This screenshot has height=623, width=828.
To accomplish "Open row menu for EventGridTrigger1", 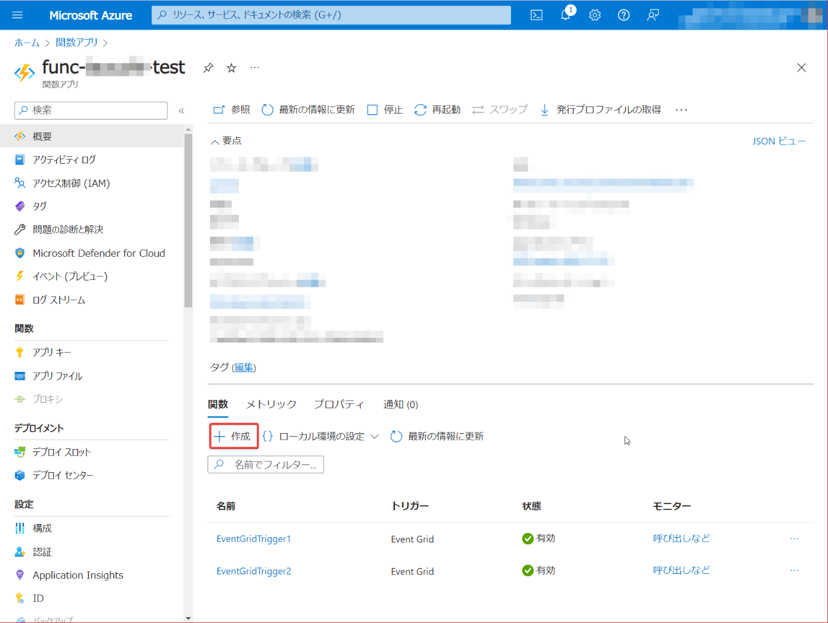I will click(x=794, y=538).
